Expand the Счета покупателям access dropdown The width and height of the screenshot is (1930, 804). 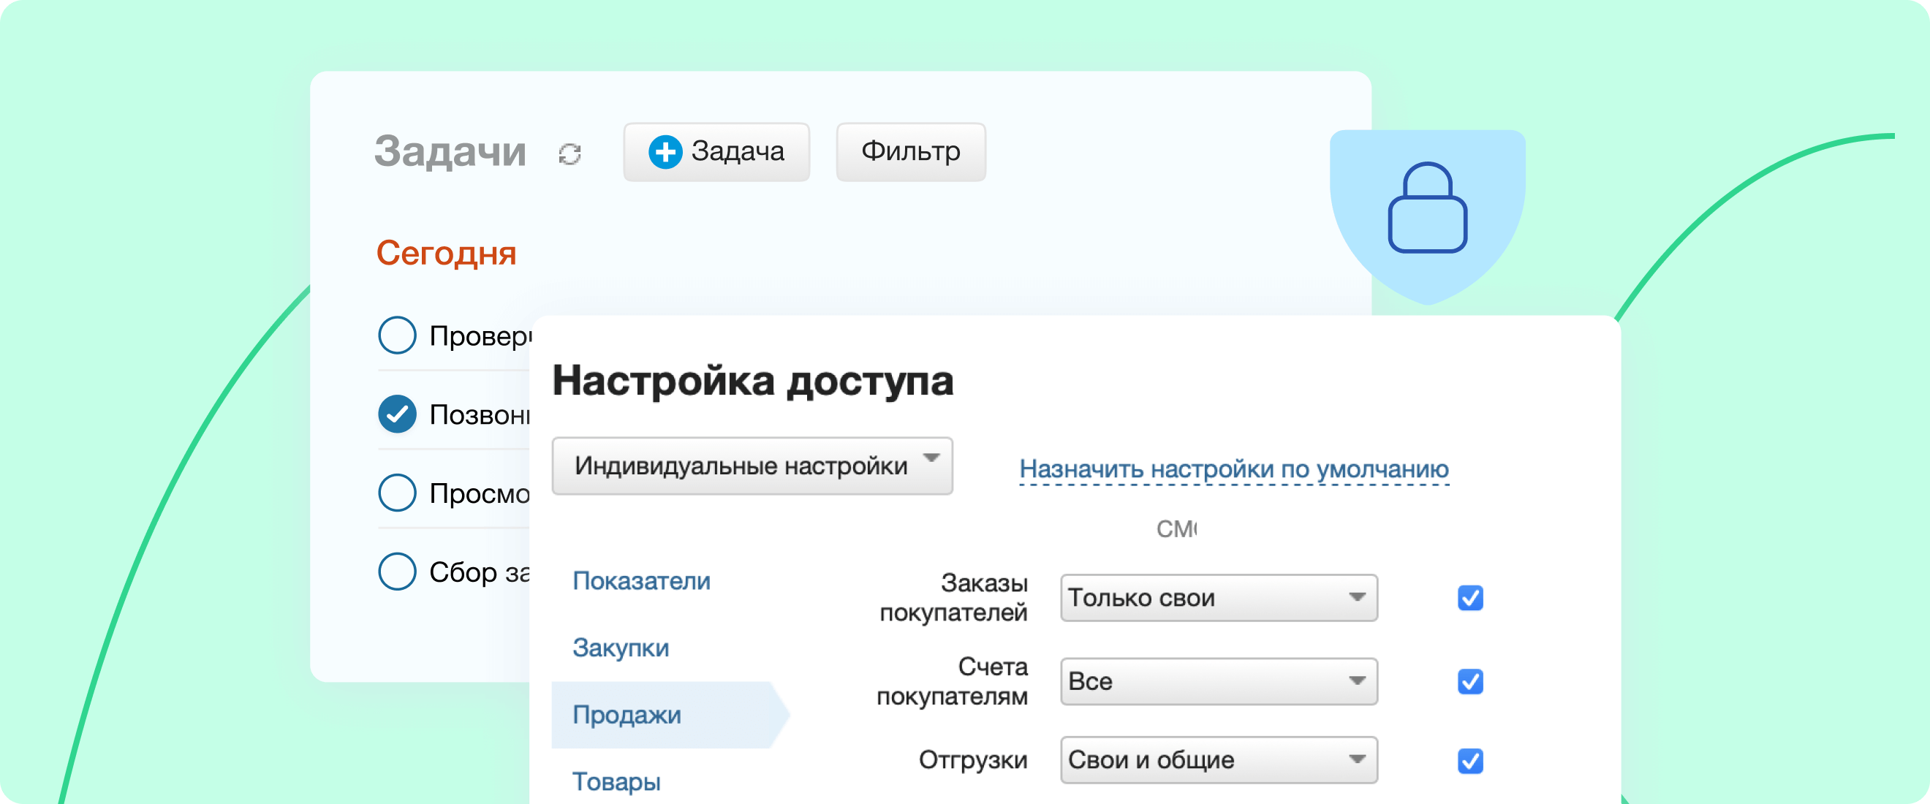1218,681
